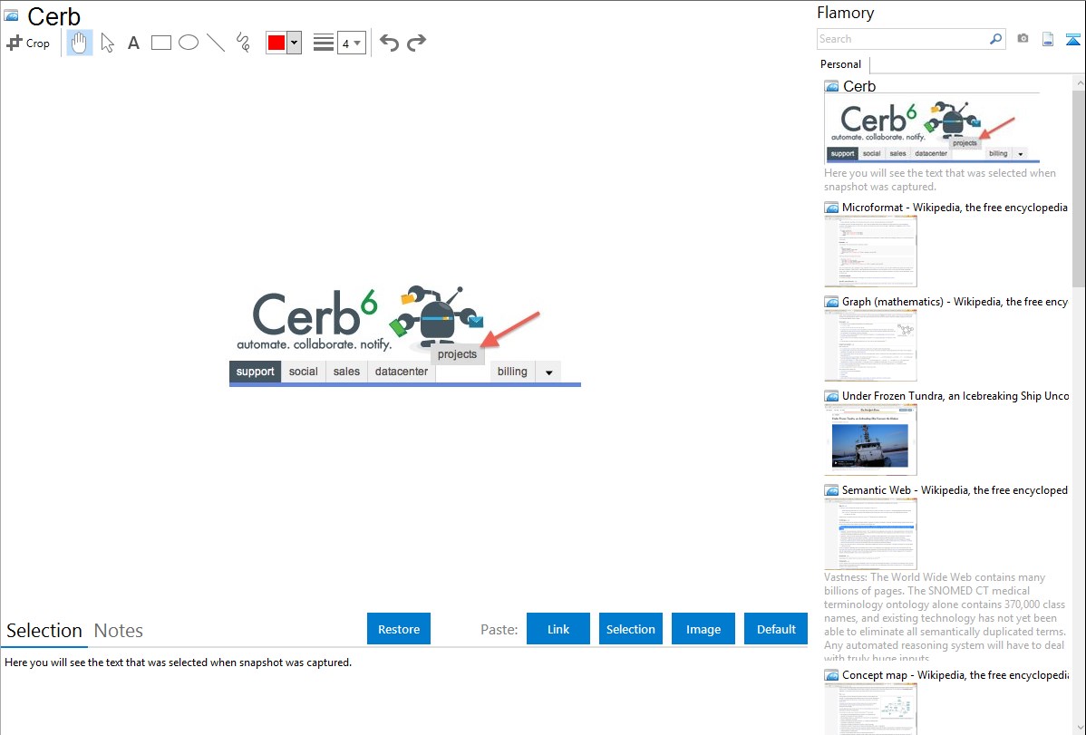1086x735 pixels.
Task: Click the scrollbar up arrow in snapshot list
Action: pos(1079,83)
